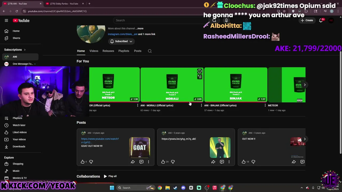The width and height of the screenshot is (342, 192).
Task: Click the browser address bar URL
Action: (57, 11)
